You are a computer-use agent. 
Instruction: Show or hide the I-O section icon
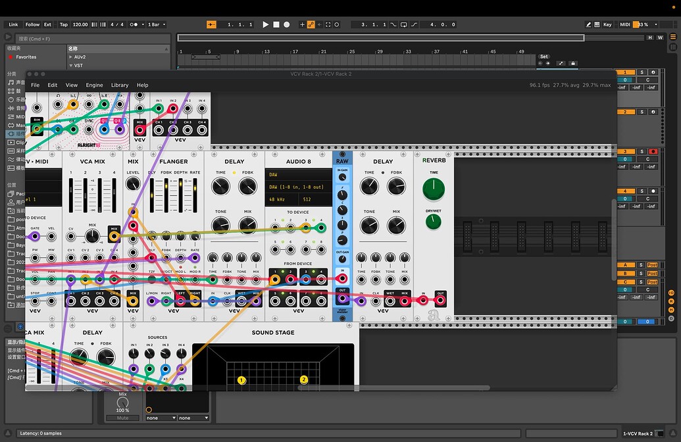(671, 293)
